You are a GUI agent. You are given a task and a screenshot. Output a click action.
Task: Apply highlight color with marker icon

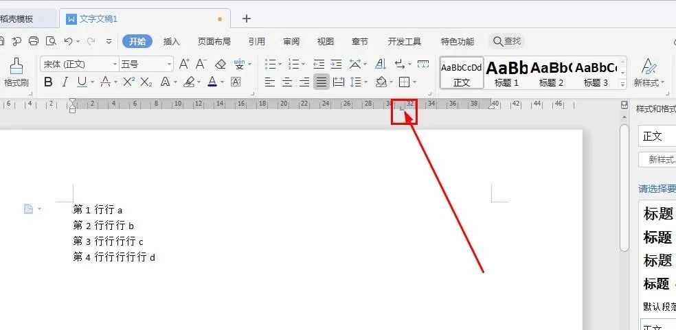(189, 82)
